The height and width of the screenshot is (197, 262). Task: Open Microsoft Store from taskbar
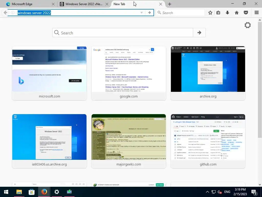31,192
